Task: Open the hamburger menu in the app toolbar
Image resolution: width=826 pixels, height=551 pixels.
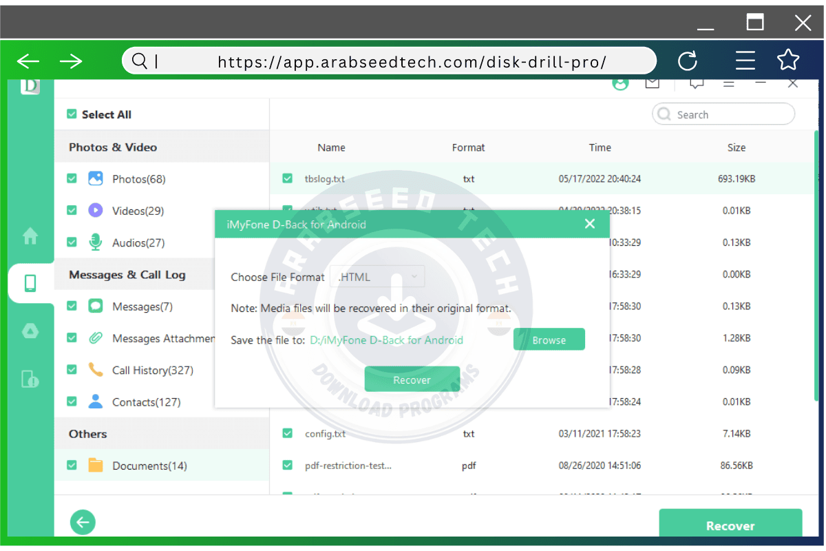Action: [x=728, y=83]
